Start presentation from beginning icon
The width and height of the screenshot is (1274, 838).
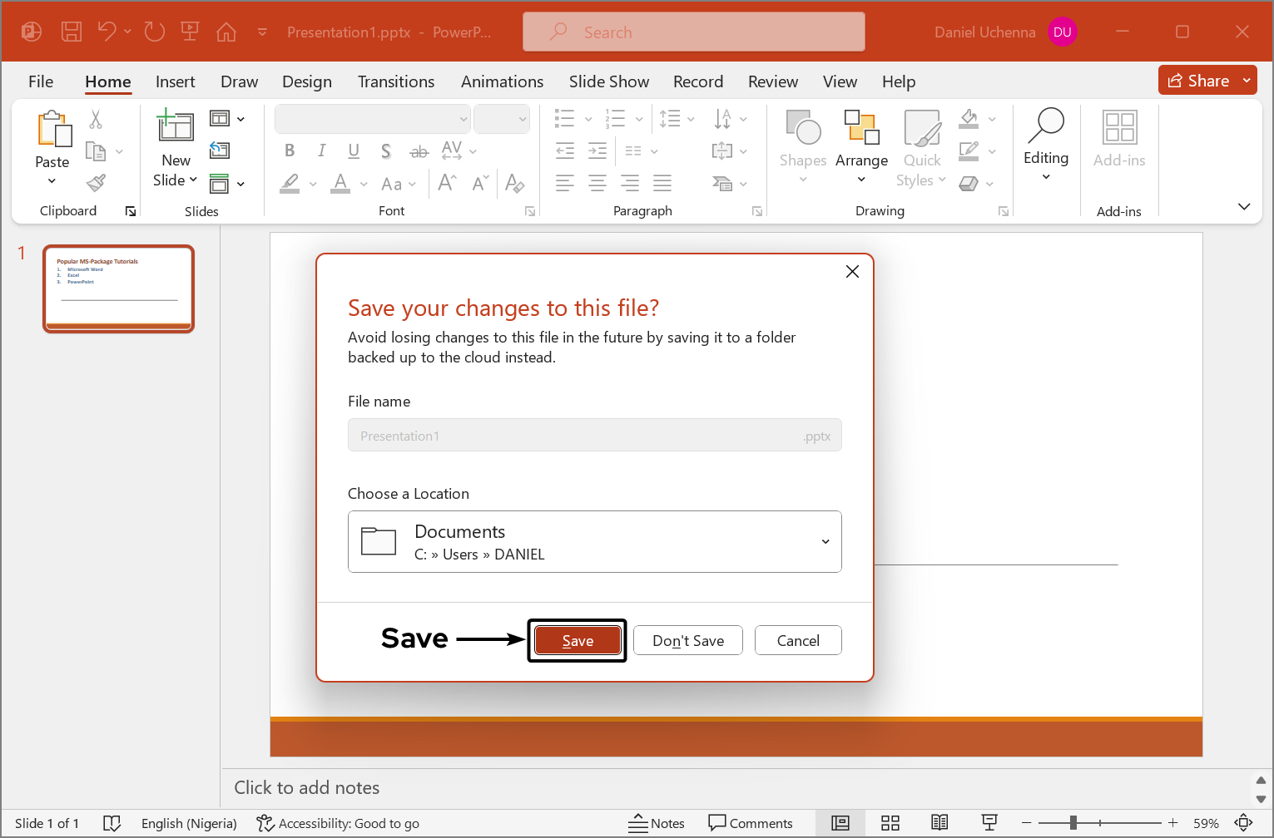190,32
